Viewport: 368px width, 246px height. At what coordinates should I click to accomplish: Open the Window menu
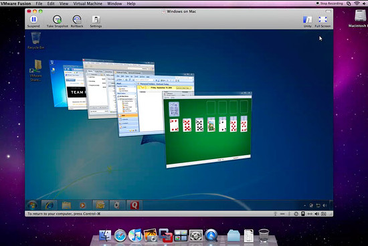coord(114,3)
